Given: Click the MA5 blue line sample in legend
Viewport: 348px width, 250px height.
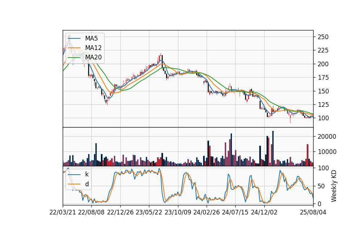Looking at the screenshot, I should click(74, 38).
